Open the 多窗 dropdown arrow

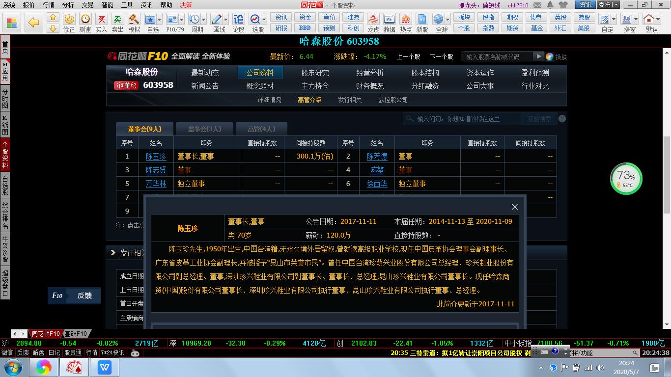click(x=636, y=20)
